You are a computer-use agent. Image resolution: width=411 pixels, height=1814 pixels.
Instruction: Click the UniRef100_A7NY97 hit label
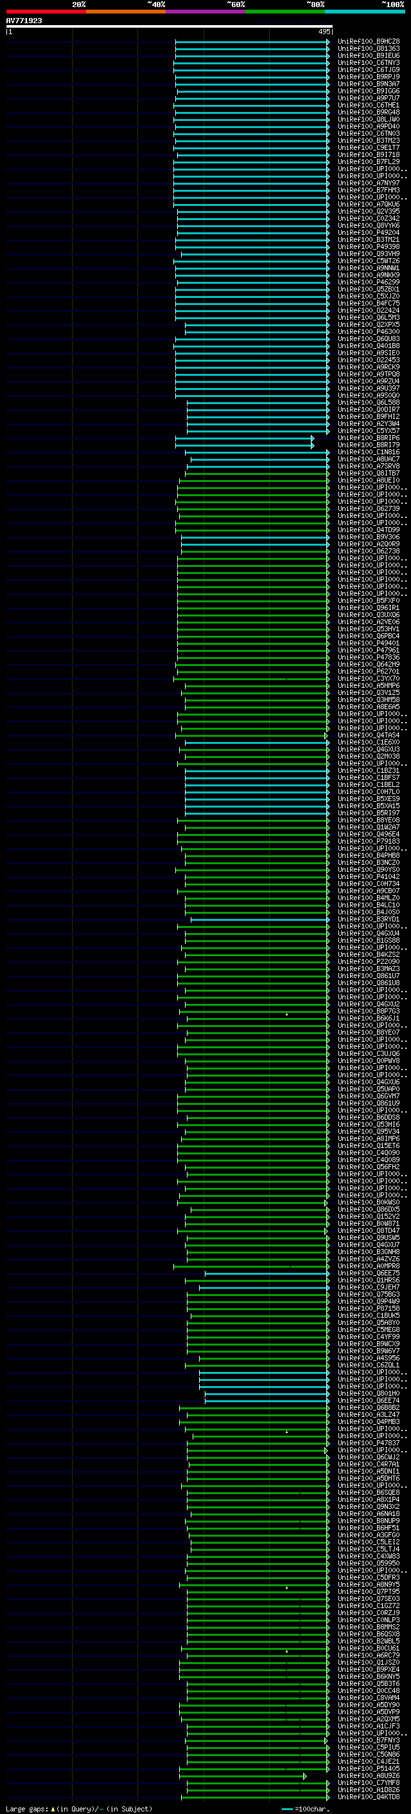(369, 183)
